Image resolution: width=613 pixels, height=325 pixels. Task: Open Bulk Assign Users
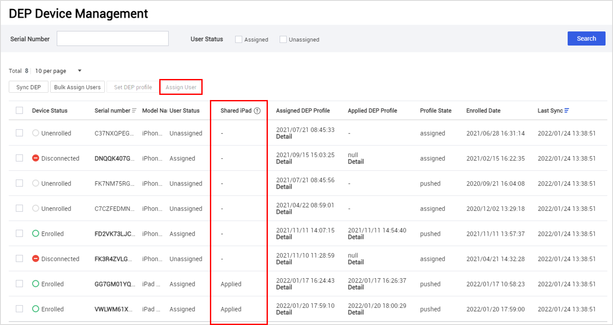point(77,87)
